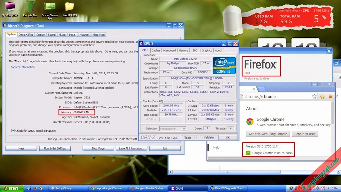341x192 pixels.
Task: Click the globe icon in the system tray
Action: click(291, 188)
